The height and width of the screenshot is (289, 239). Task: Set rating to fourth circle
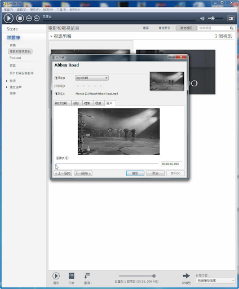coord(95,86)
